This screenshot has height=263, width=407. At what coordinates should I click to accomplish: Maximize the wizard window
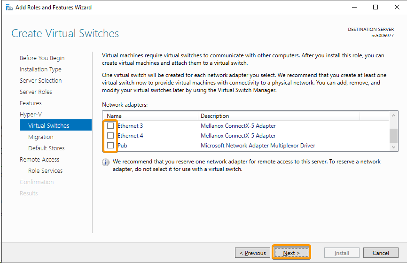375,7
